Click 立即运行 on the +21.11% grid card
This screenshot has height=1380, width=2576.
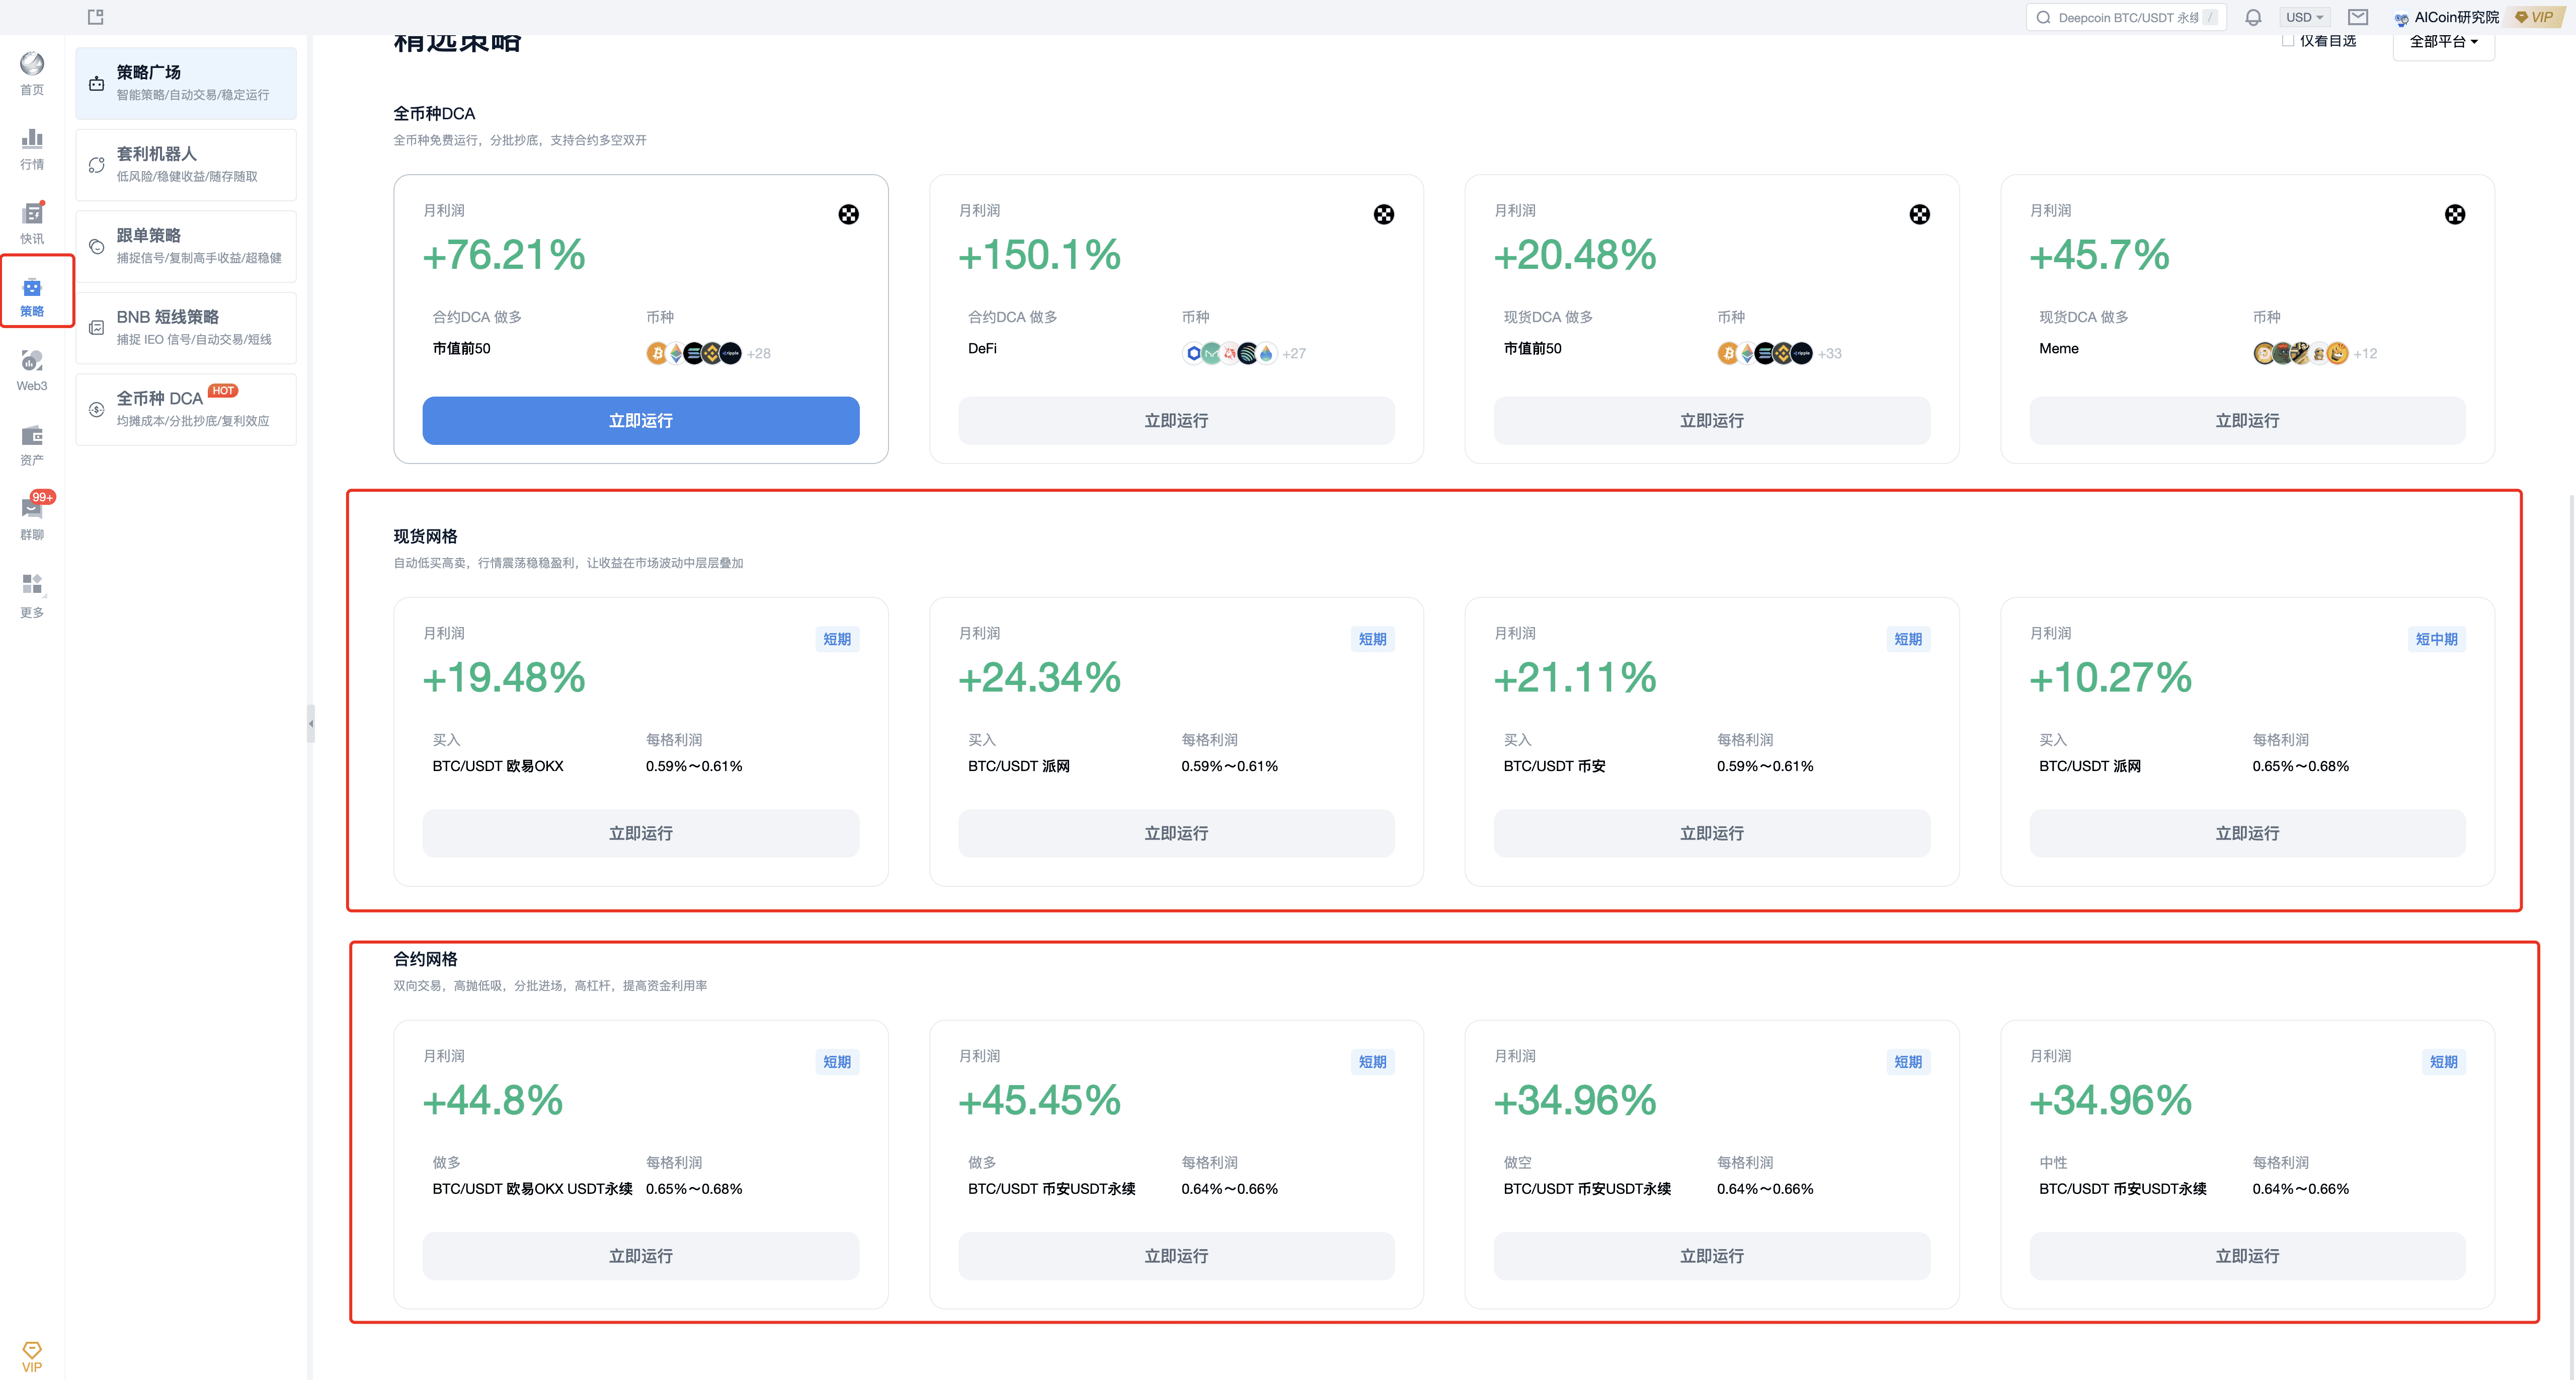pos(1711,833)
